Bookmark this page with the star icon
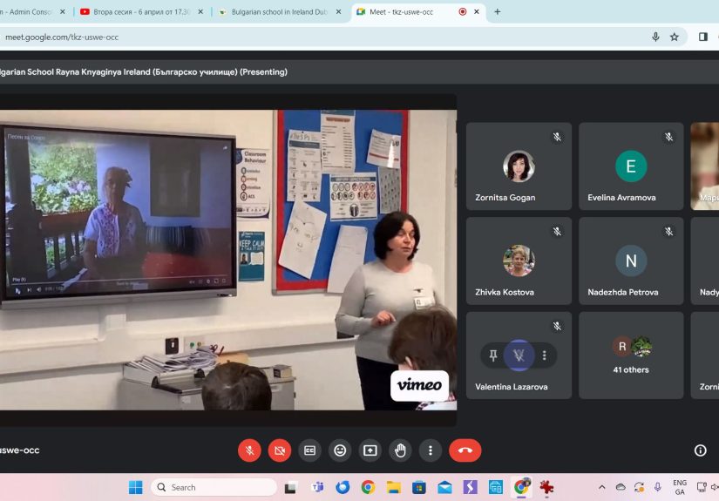The image size is (719, 501). pos(674,37)
